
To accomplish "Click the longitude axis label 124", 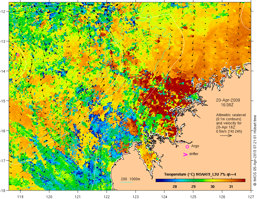I will (x=164, y=197).
